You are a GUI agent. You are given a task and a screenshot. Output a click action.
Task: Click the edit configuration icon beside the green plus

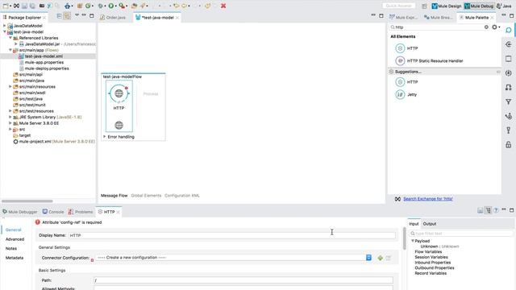click(x=389, y=258)
